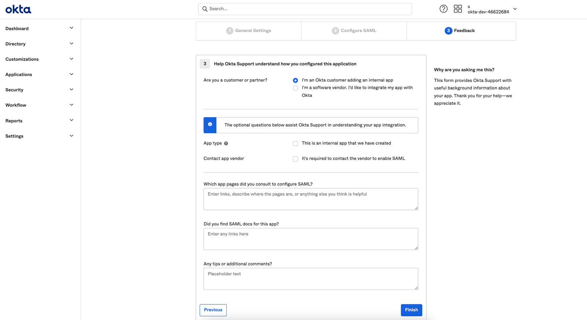The image size is (587, 320).
Task: Go back with the Previous button
Action: tap(213, 310)
